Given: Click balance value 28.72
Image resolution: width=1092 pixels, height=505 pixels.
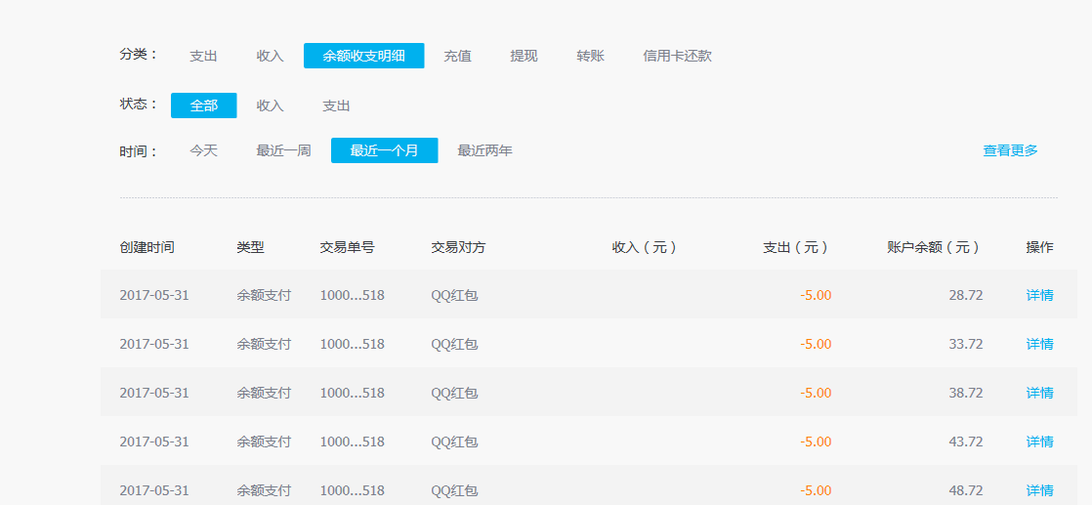Looking at the screenshot, I should coord(966,295).
